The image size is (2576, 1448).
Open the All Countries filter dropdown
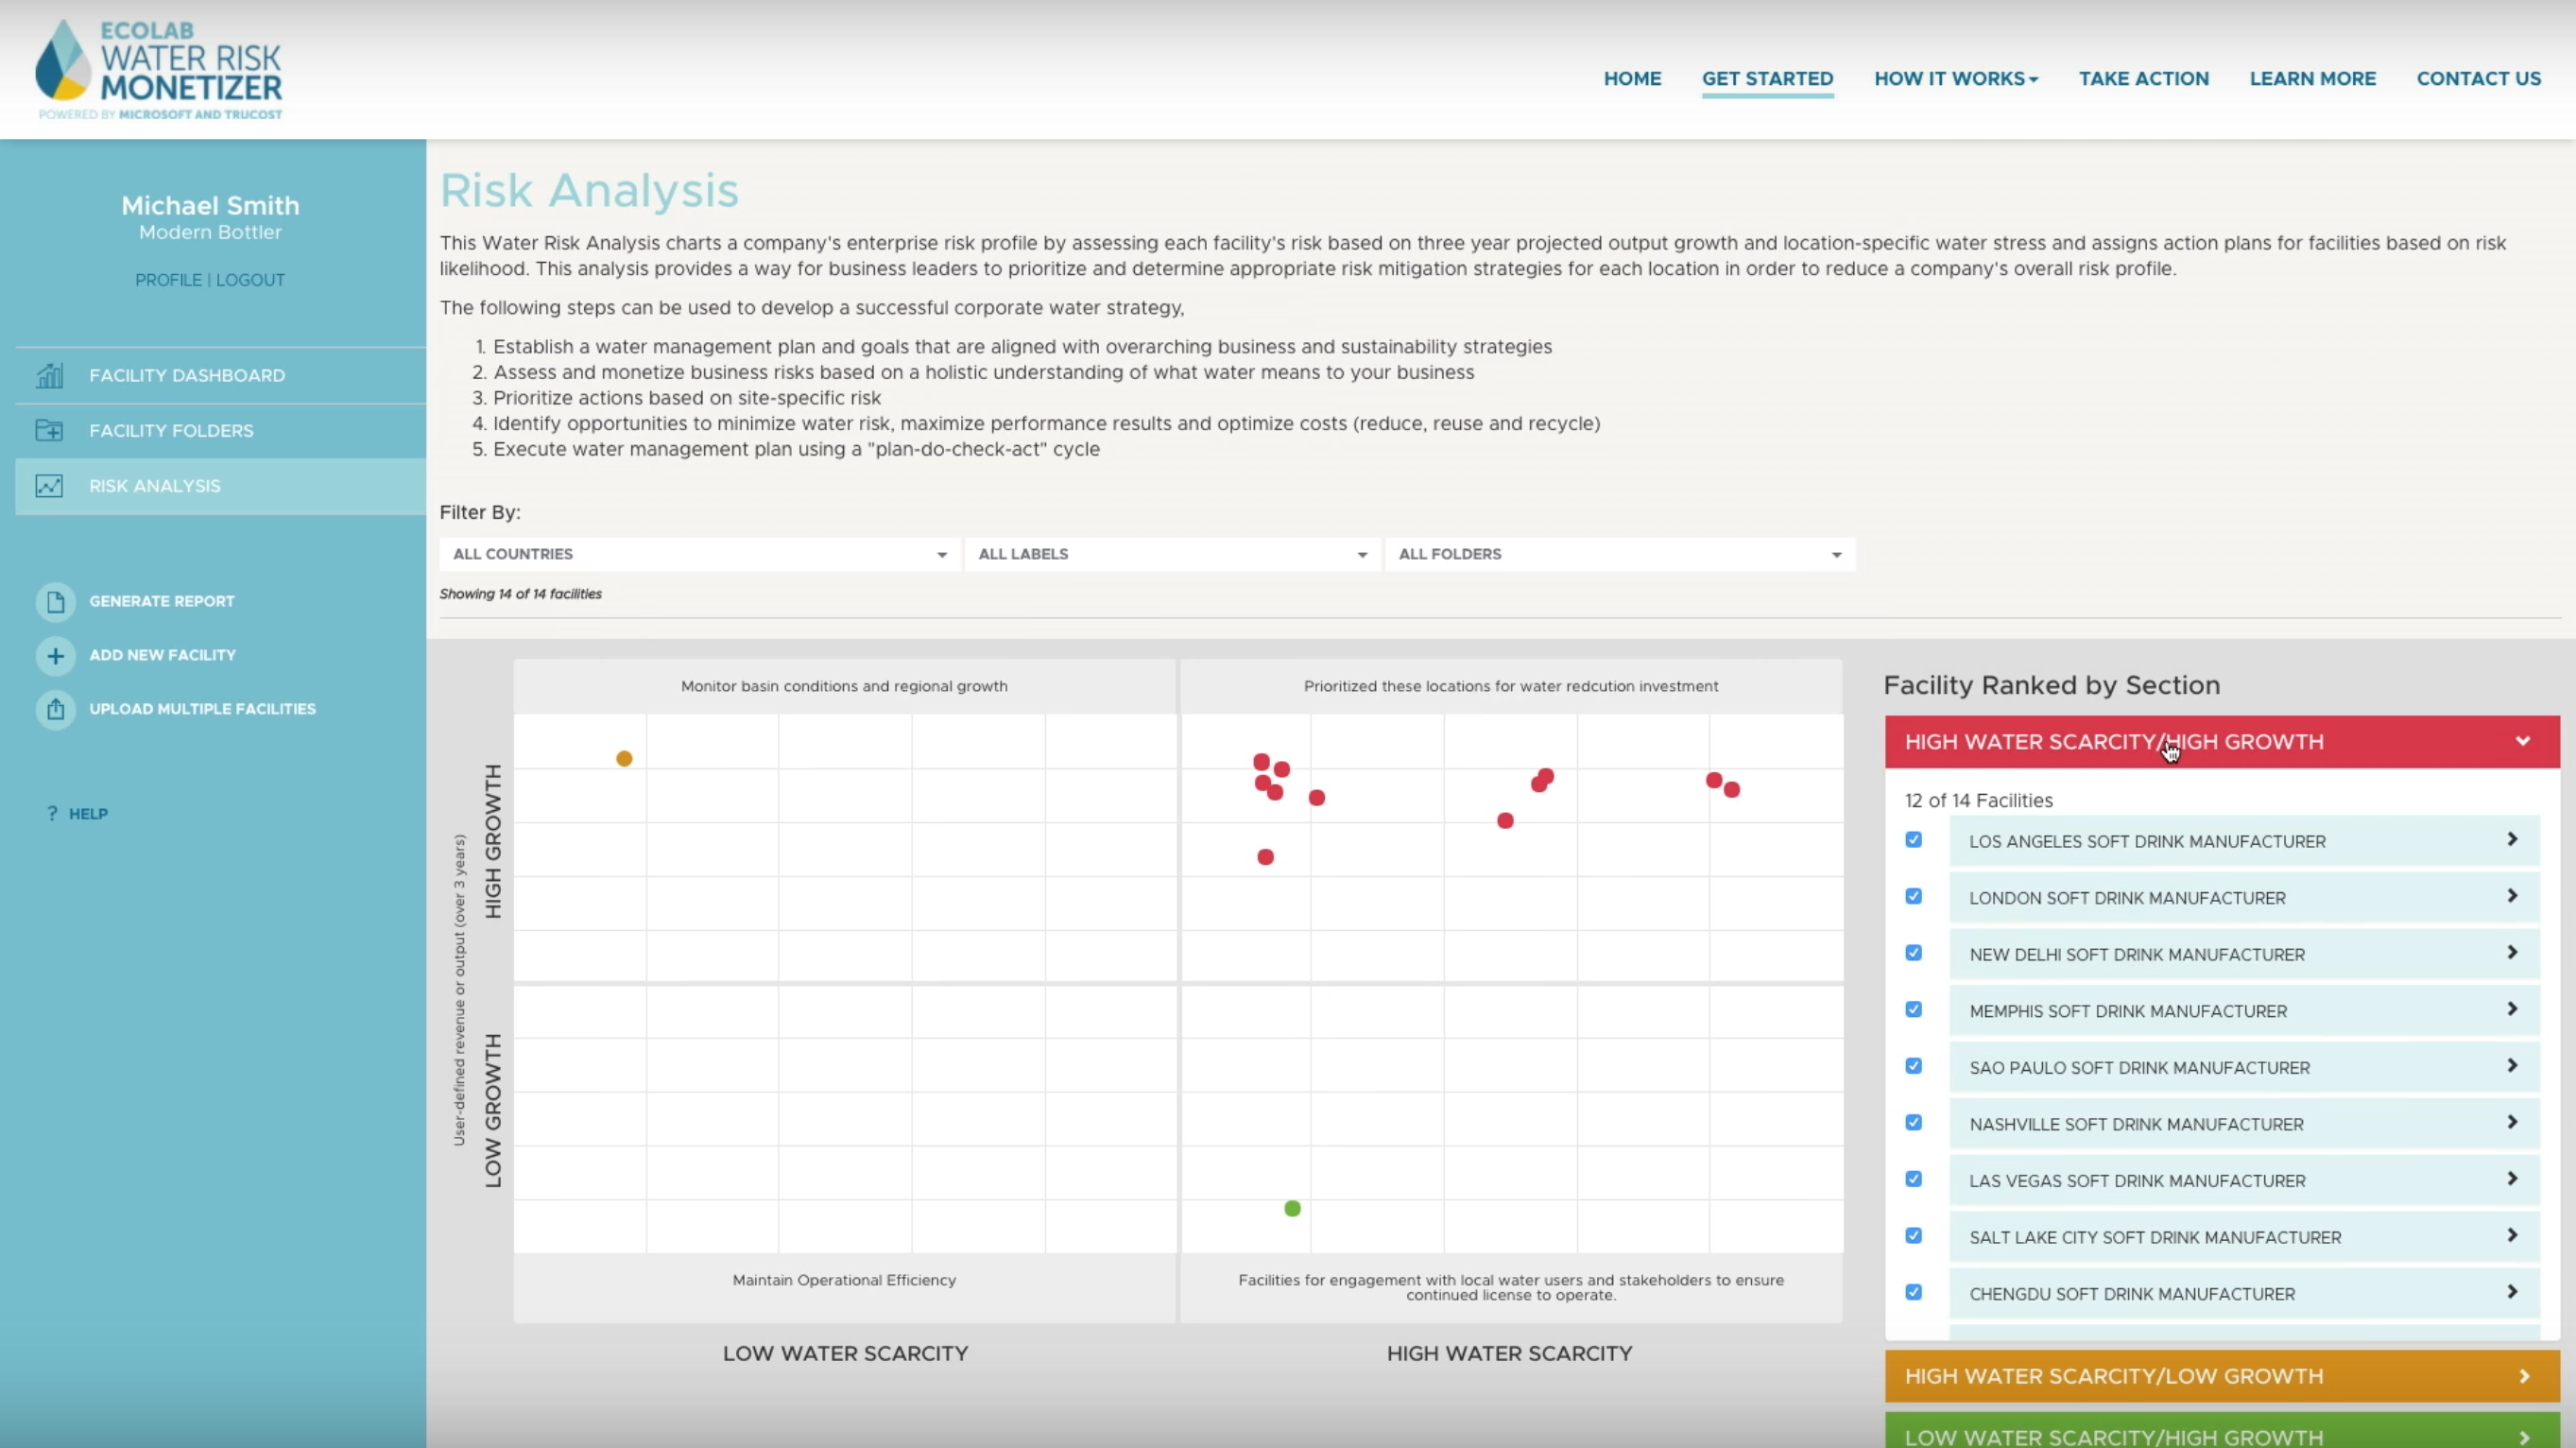pyautogui.click(x=699, y=554)
